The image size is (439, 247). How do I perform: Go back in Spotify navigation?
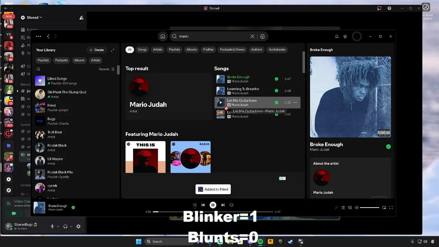[48, 36]
